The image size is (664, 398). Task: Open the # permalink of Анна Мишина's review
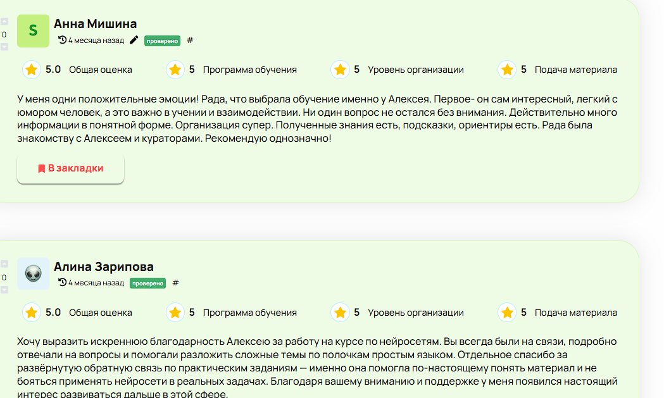coord(190,40)
